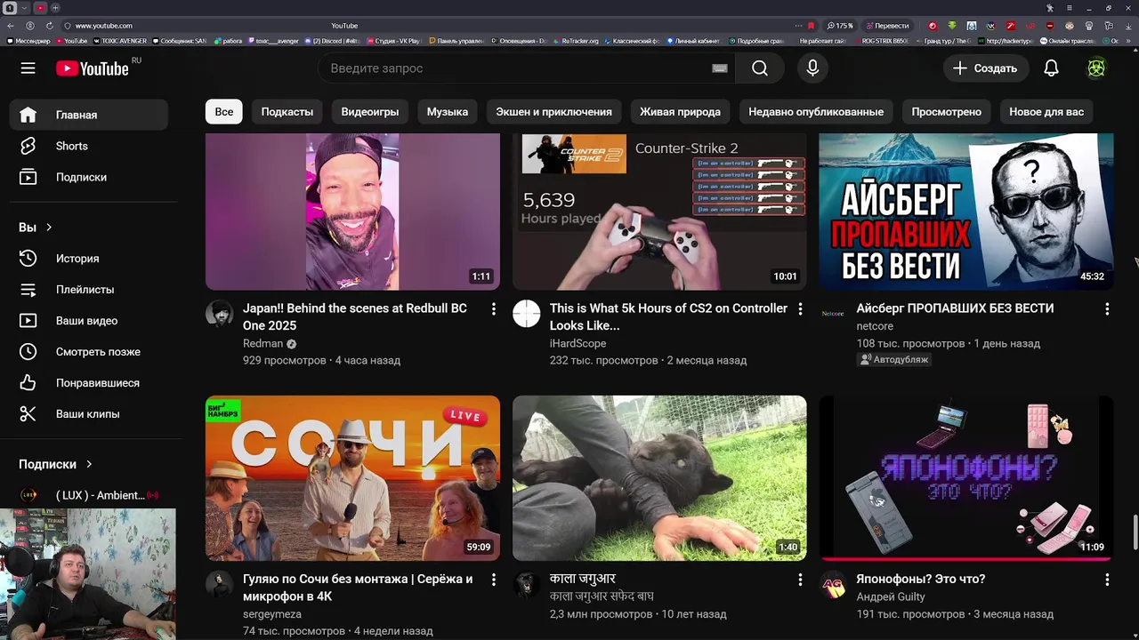
Task: Open the Redbull BC One video thumbnail
Action: coord(352,212)
